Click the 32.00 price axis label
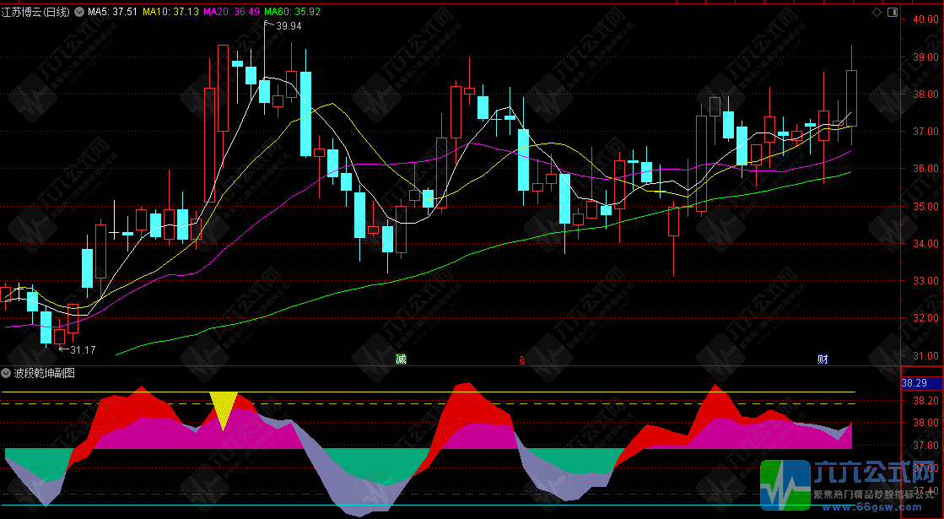The height and width of the screenshot is (519, 944). [925, 318]
